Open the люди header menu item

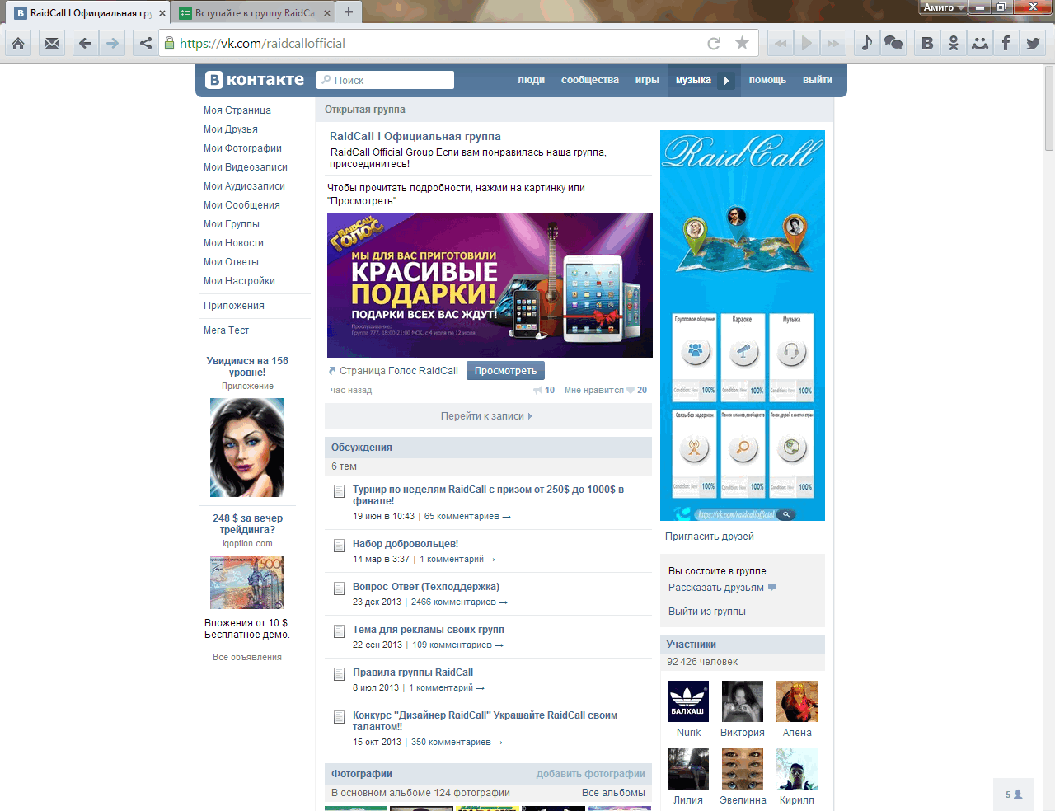532,80
